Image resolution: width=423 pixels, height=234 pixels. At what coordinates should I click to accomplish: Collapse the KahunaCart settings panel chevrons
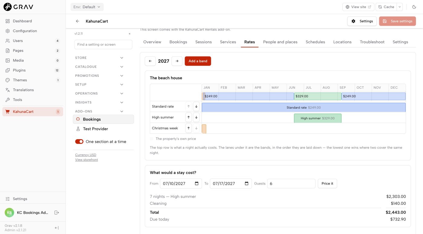(x=130, y=34)
